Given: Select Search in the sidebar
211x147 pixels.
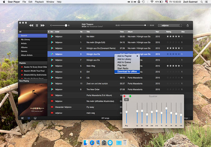Looking at the screenshot, I should point(33,36).
